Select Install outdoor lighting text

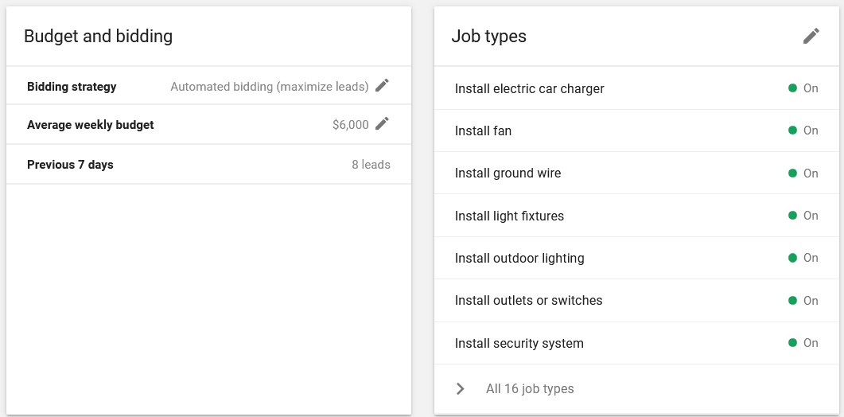tap(519, 258)
